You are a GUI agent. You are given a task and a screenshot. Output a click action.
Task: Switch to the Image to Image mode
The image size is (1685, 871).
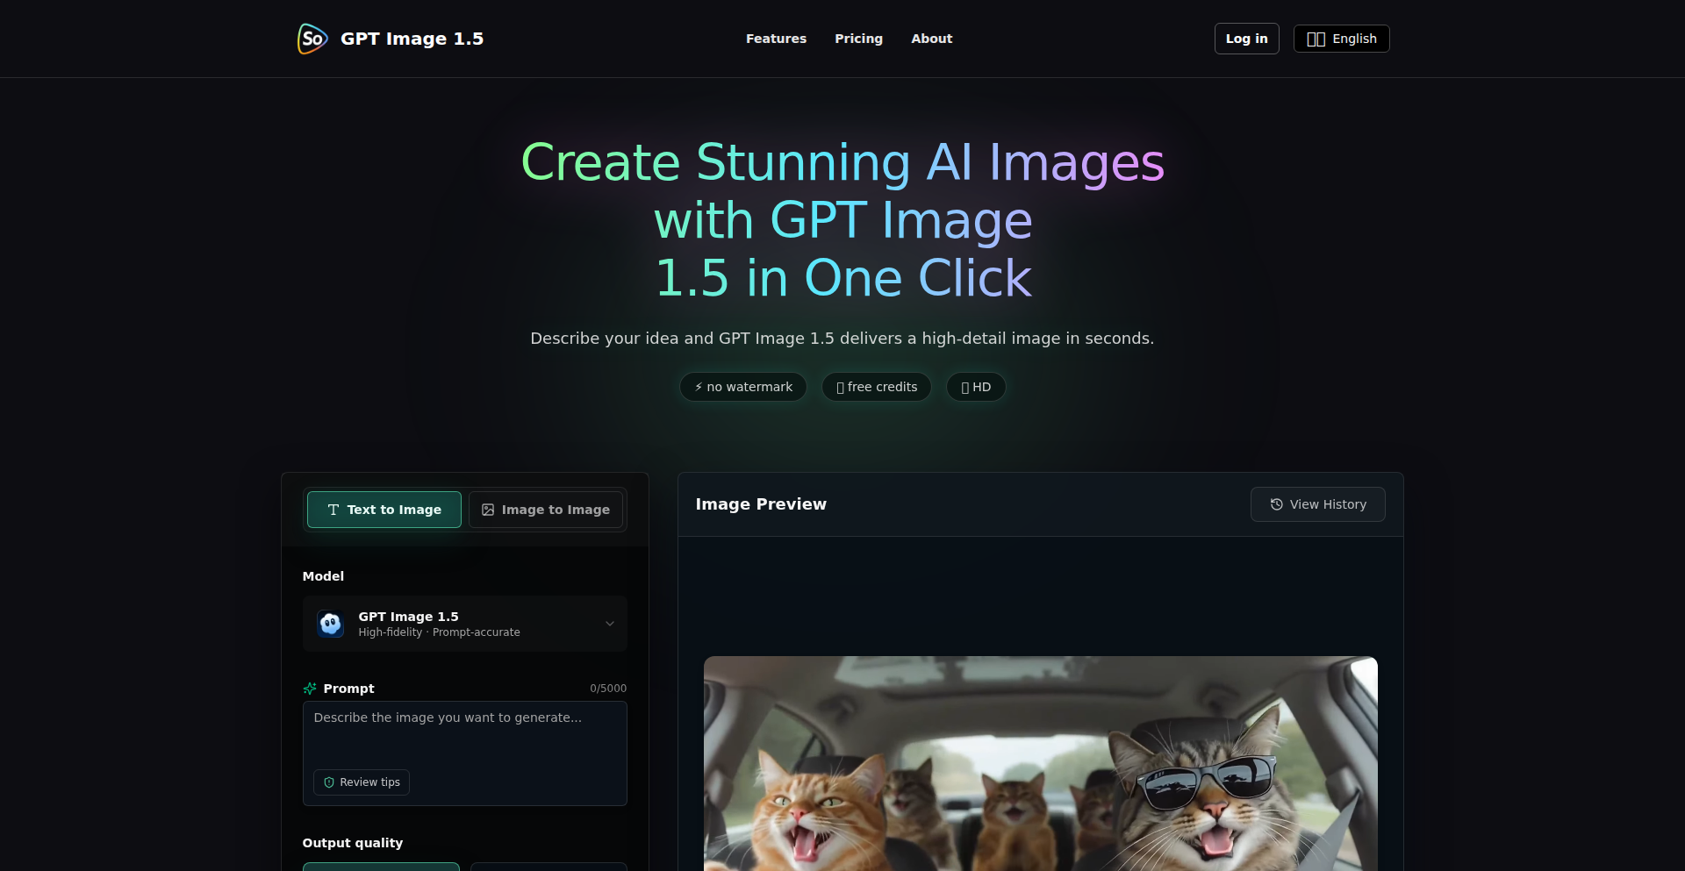pos(546,510)
